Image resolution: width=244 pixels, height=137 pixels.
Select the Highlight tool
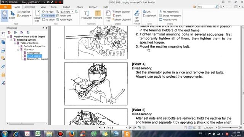(98, 15)
